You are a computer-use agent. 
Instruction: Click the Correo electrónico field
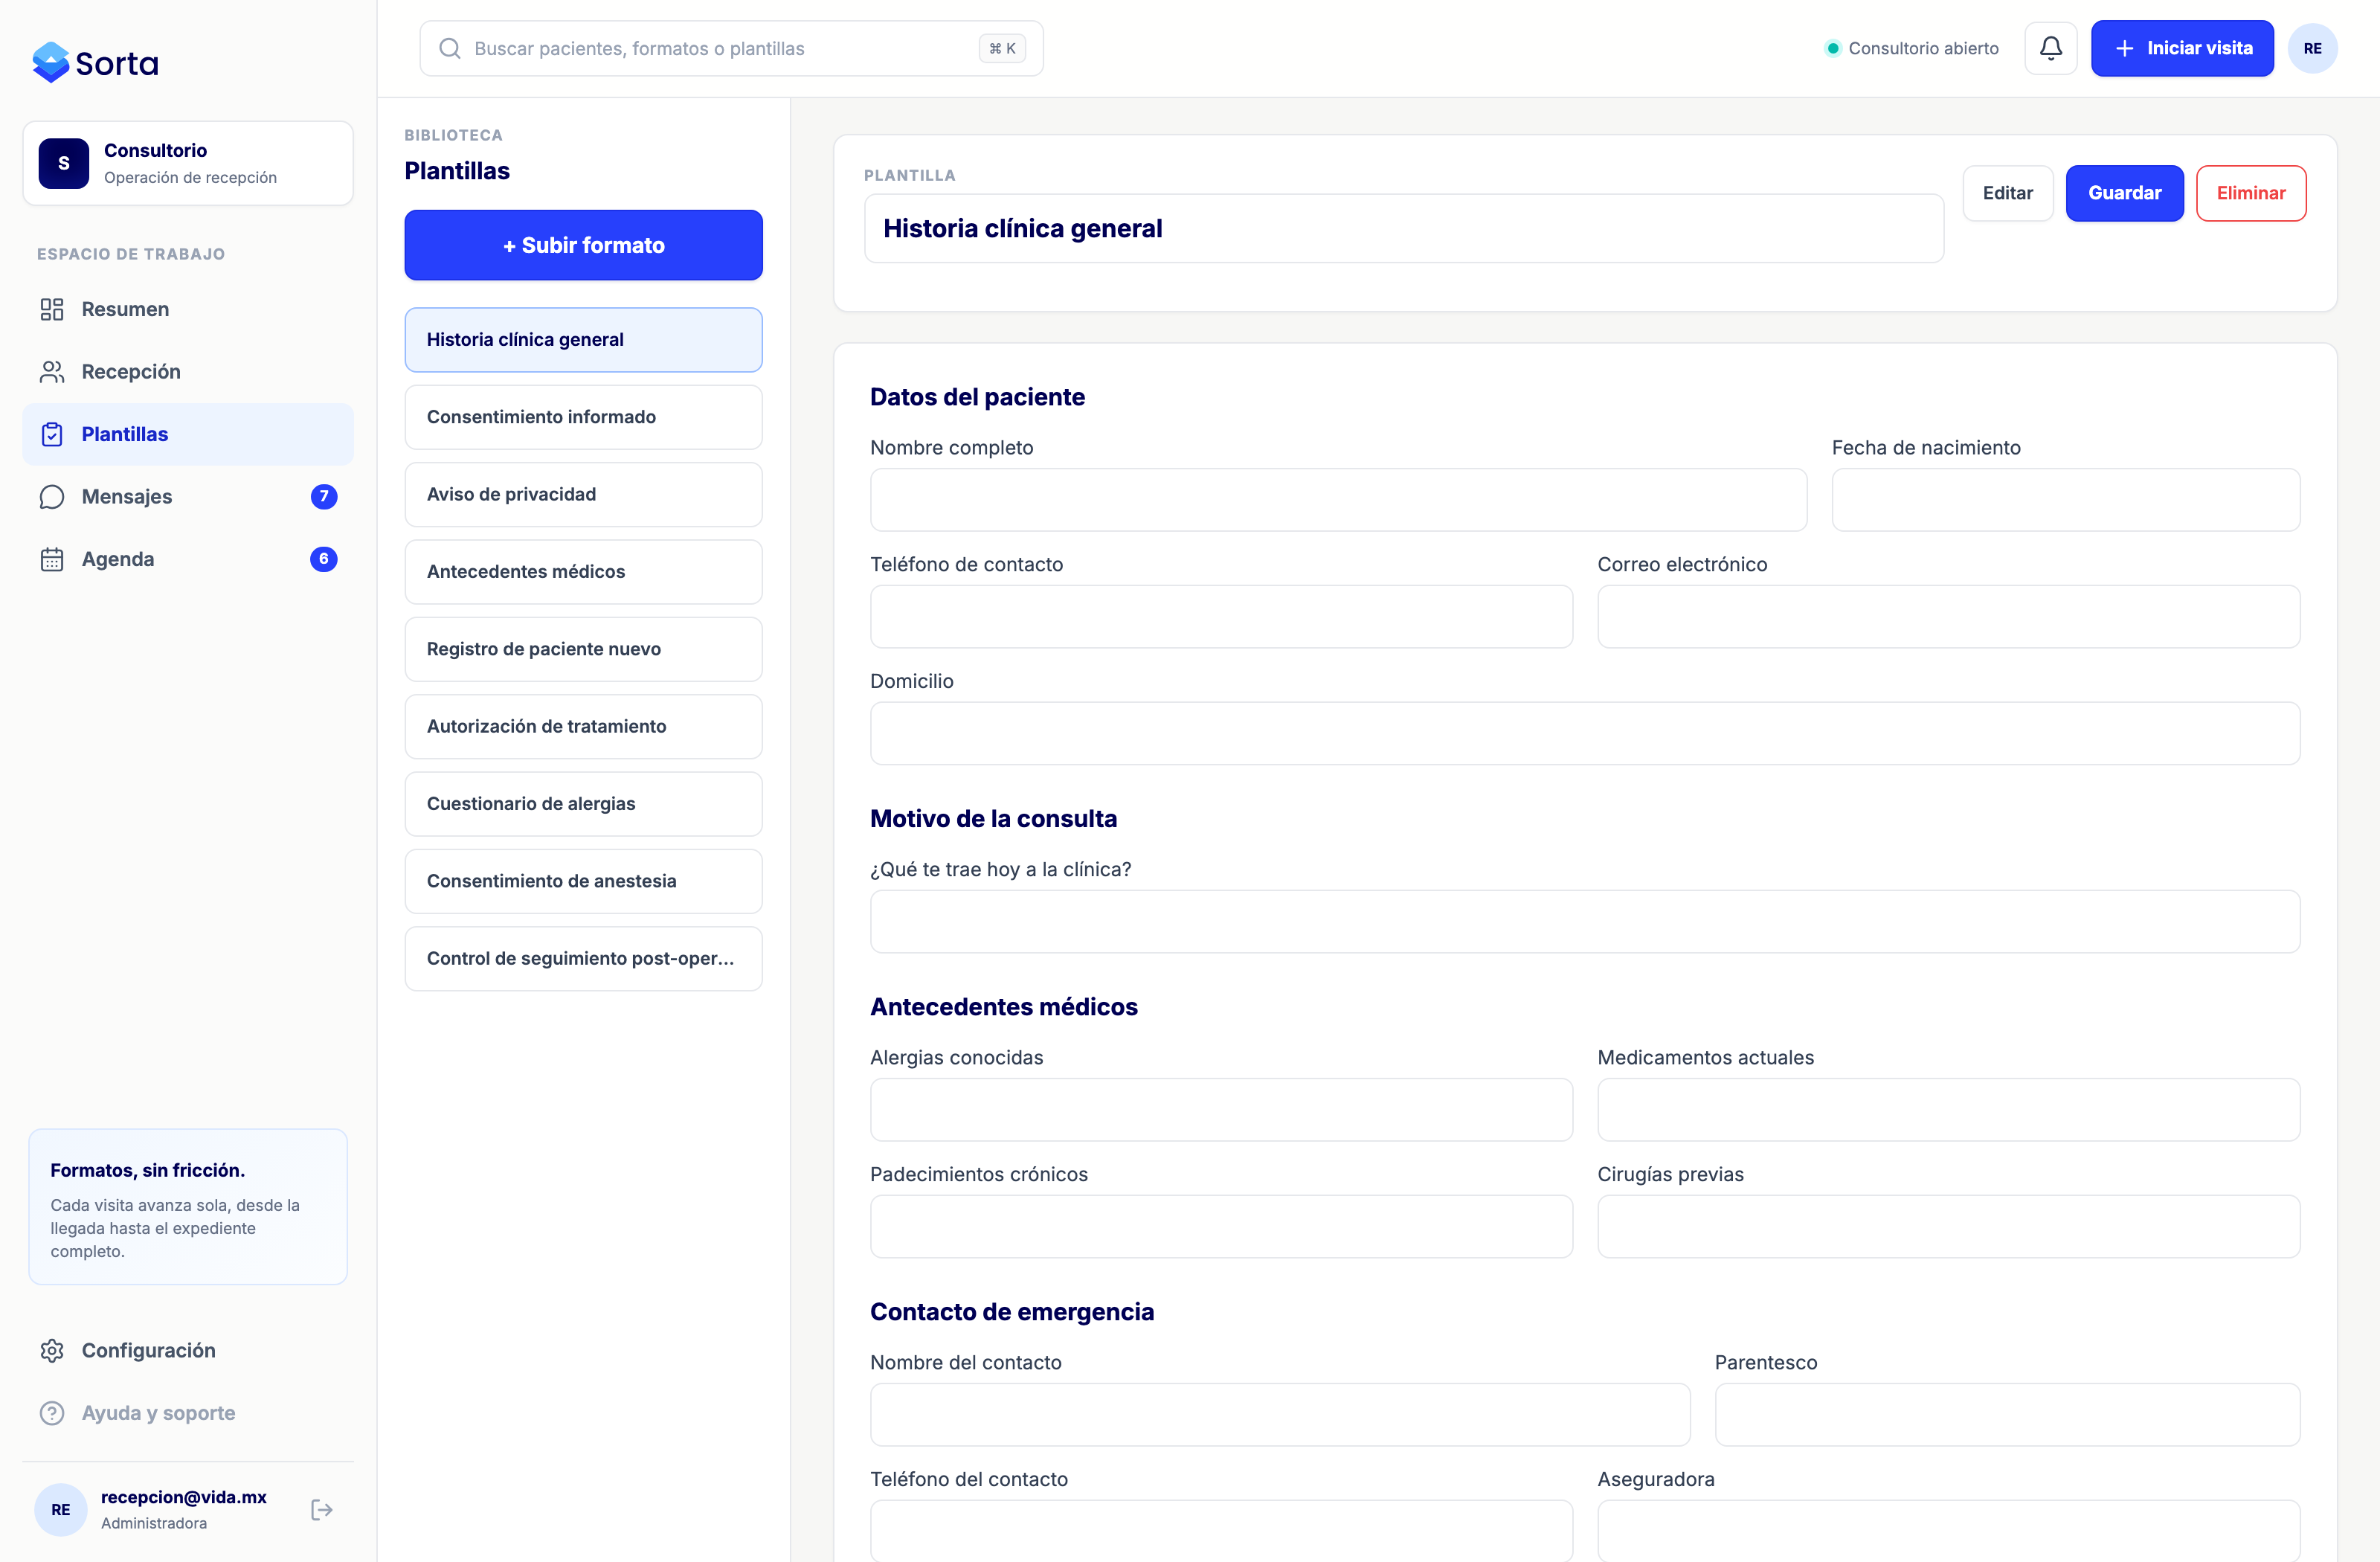coord(1948,617)
